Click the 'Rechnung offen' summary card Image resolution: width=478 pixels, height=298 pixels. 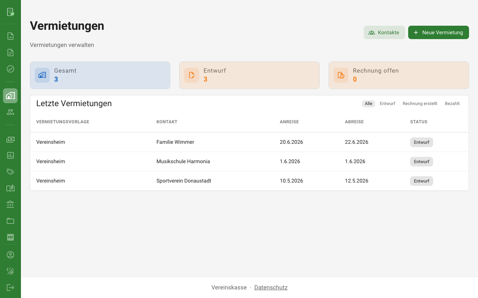pyautogui.click(x=398, y=75)
